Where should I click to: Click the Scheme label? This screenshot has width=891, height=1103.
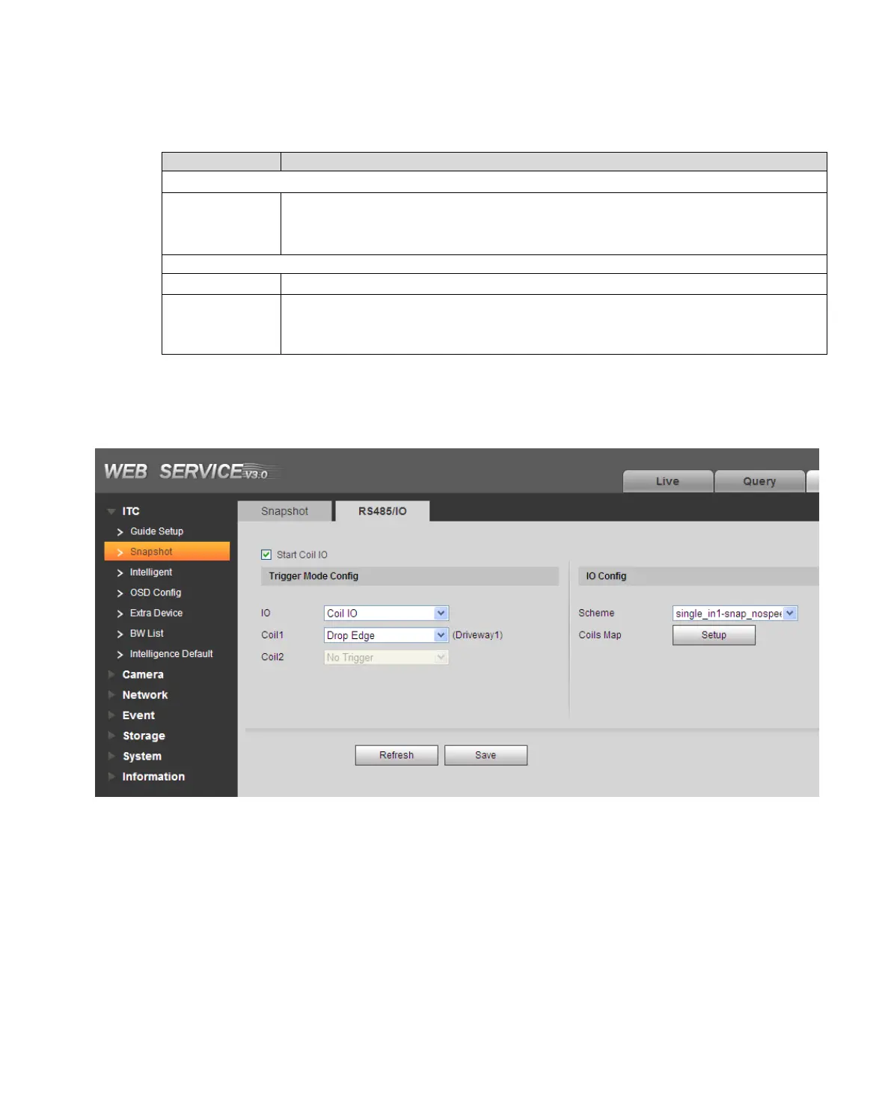[x=596, y=613]
